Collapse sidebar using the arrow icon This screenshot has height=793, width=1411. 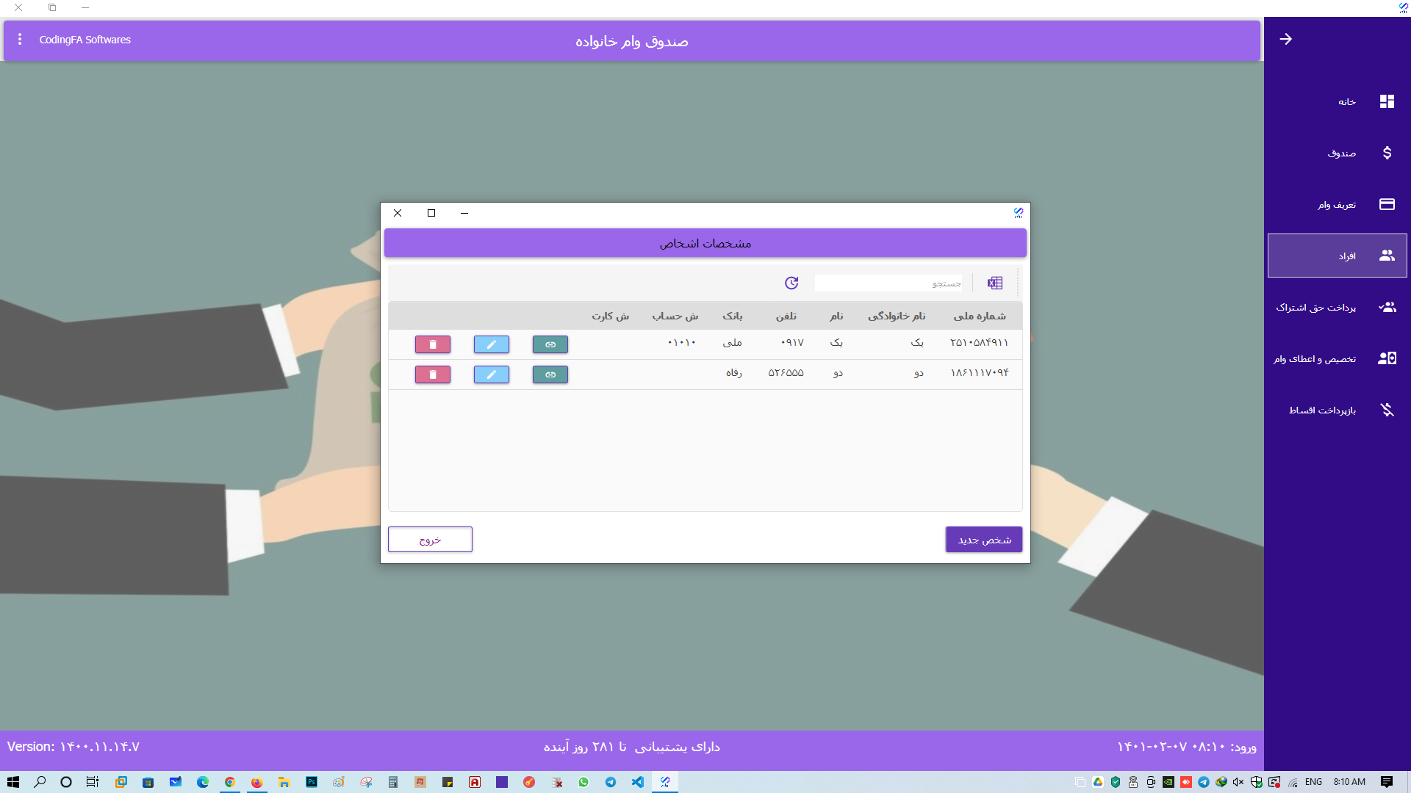click(x=1285, y=39)
